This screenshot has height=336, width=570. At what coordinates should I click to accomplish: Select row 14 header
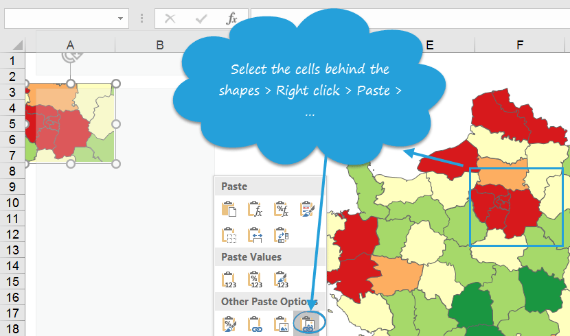pos(12,265)
